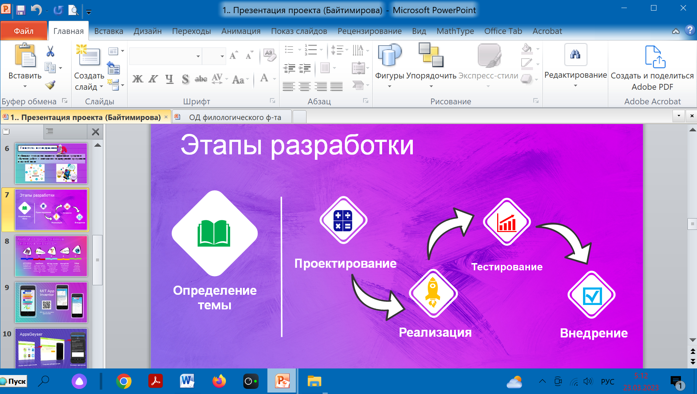Open the font name dropdown

(198, 56)
